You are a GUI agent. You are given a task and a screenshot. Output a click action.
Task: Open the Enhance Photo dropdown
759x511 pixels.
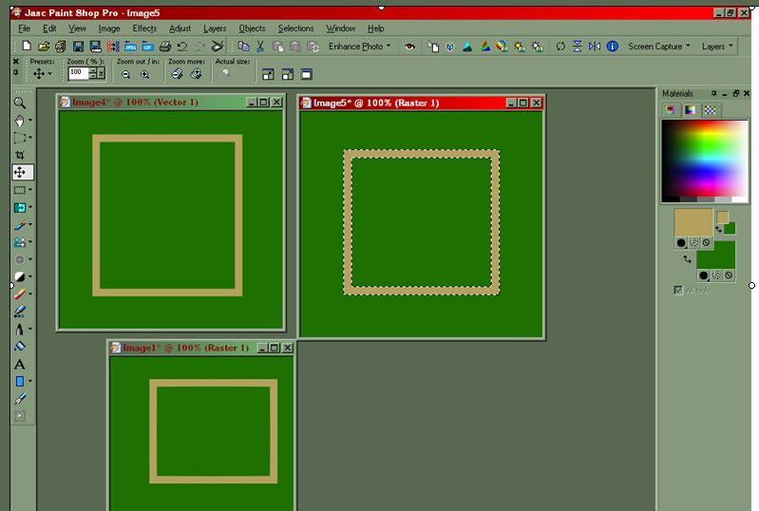pyautogui.click(x=359, y=46)
